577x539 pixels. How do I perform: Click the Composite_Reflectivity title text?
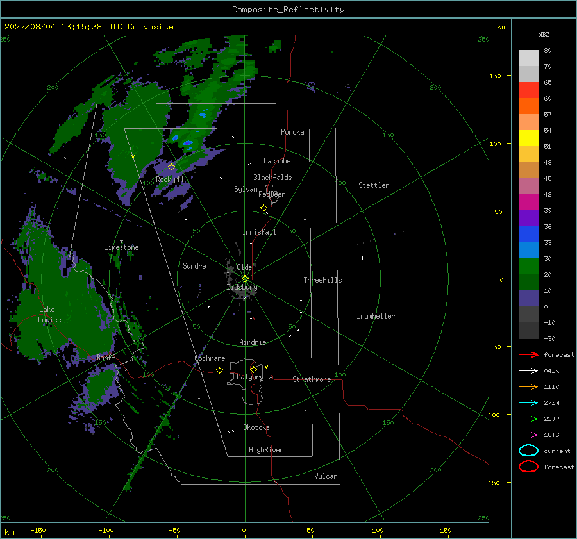click(288, 10)
